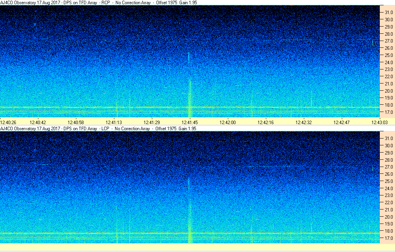Screen dimensions: 395x252
Task: Click the 31.0 frequency label in RCP panel
Action: [389, 13]
